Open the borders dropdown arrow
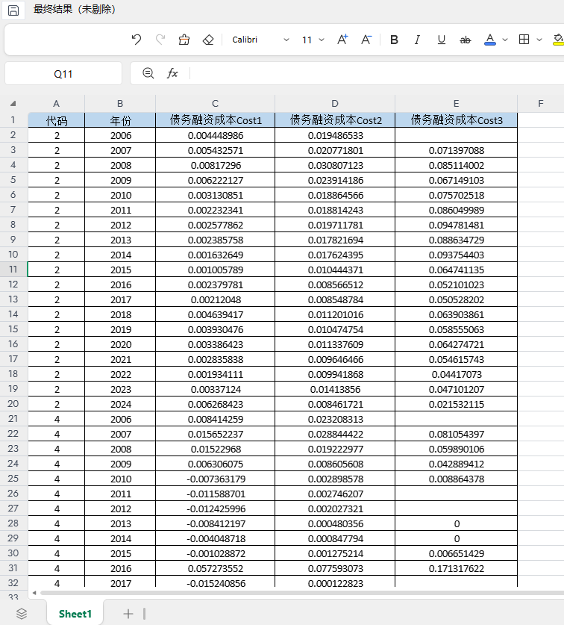Image resolution: width=564 pixels, height=625 pixels. click(x=539, y=40)
